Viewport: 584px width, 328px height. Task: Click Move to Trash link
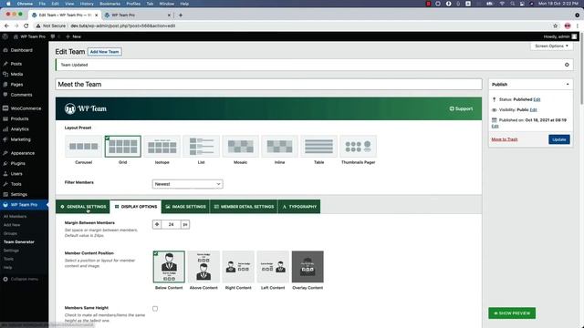click(505, 139)
